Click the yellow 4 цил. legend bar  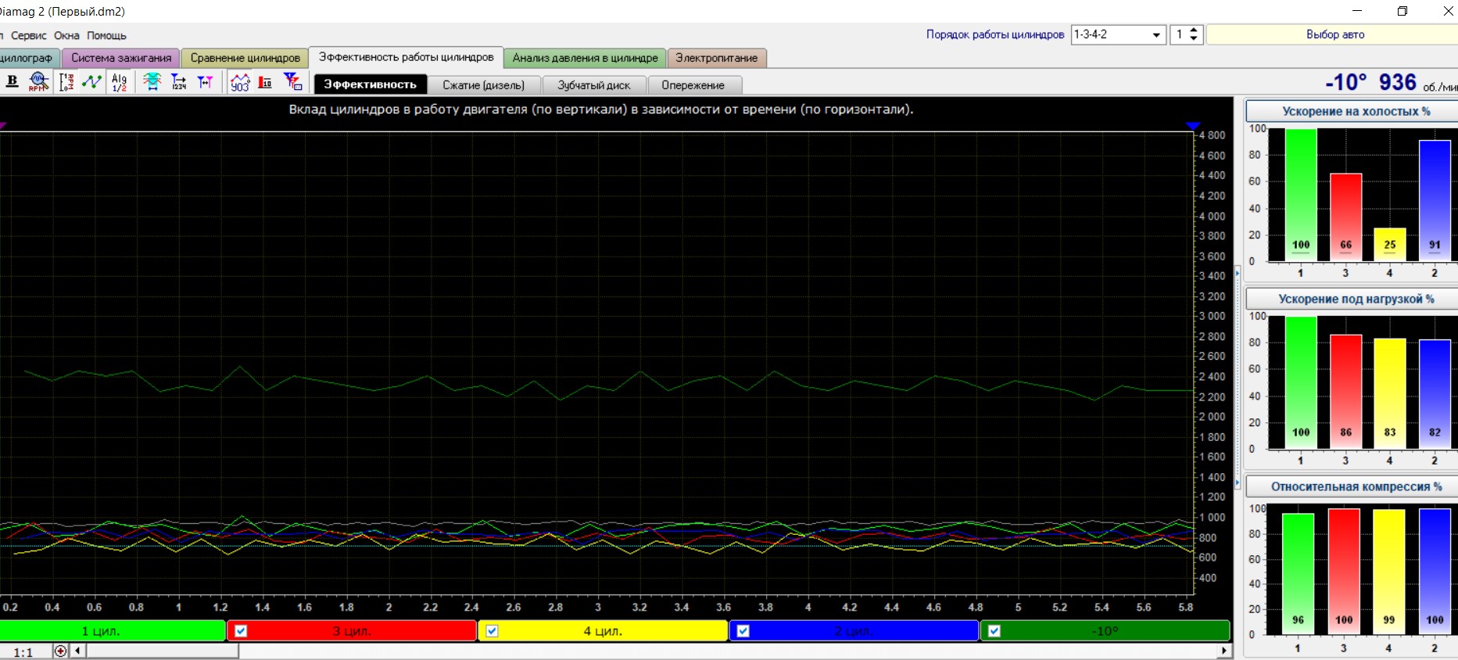coord(603,631)
